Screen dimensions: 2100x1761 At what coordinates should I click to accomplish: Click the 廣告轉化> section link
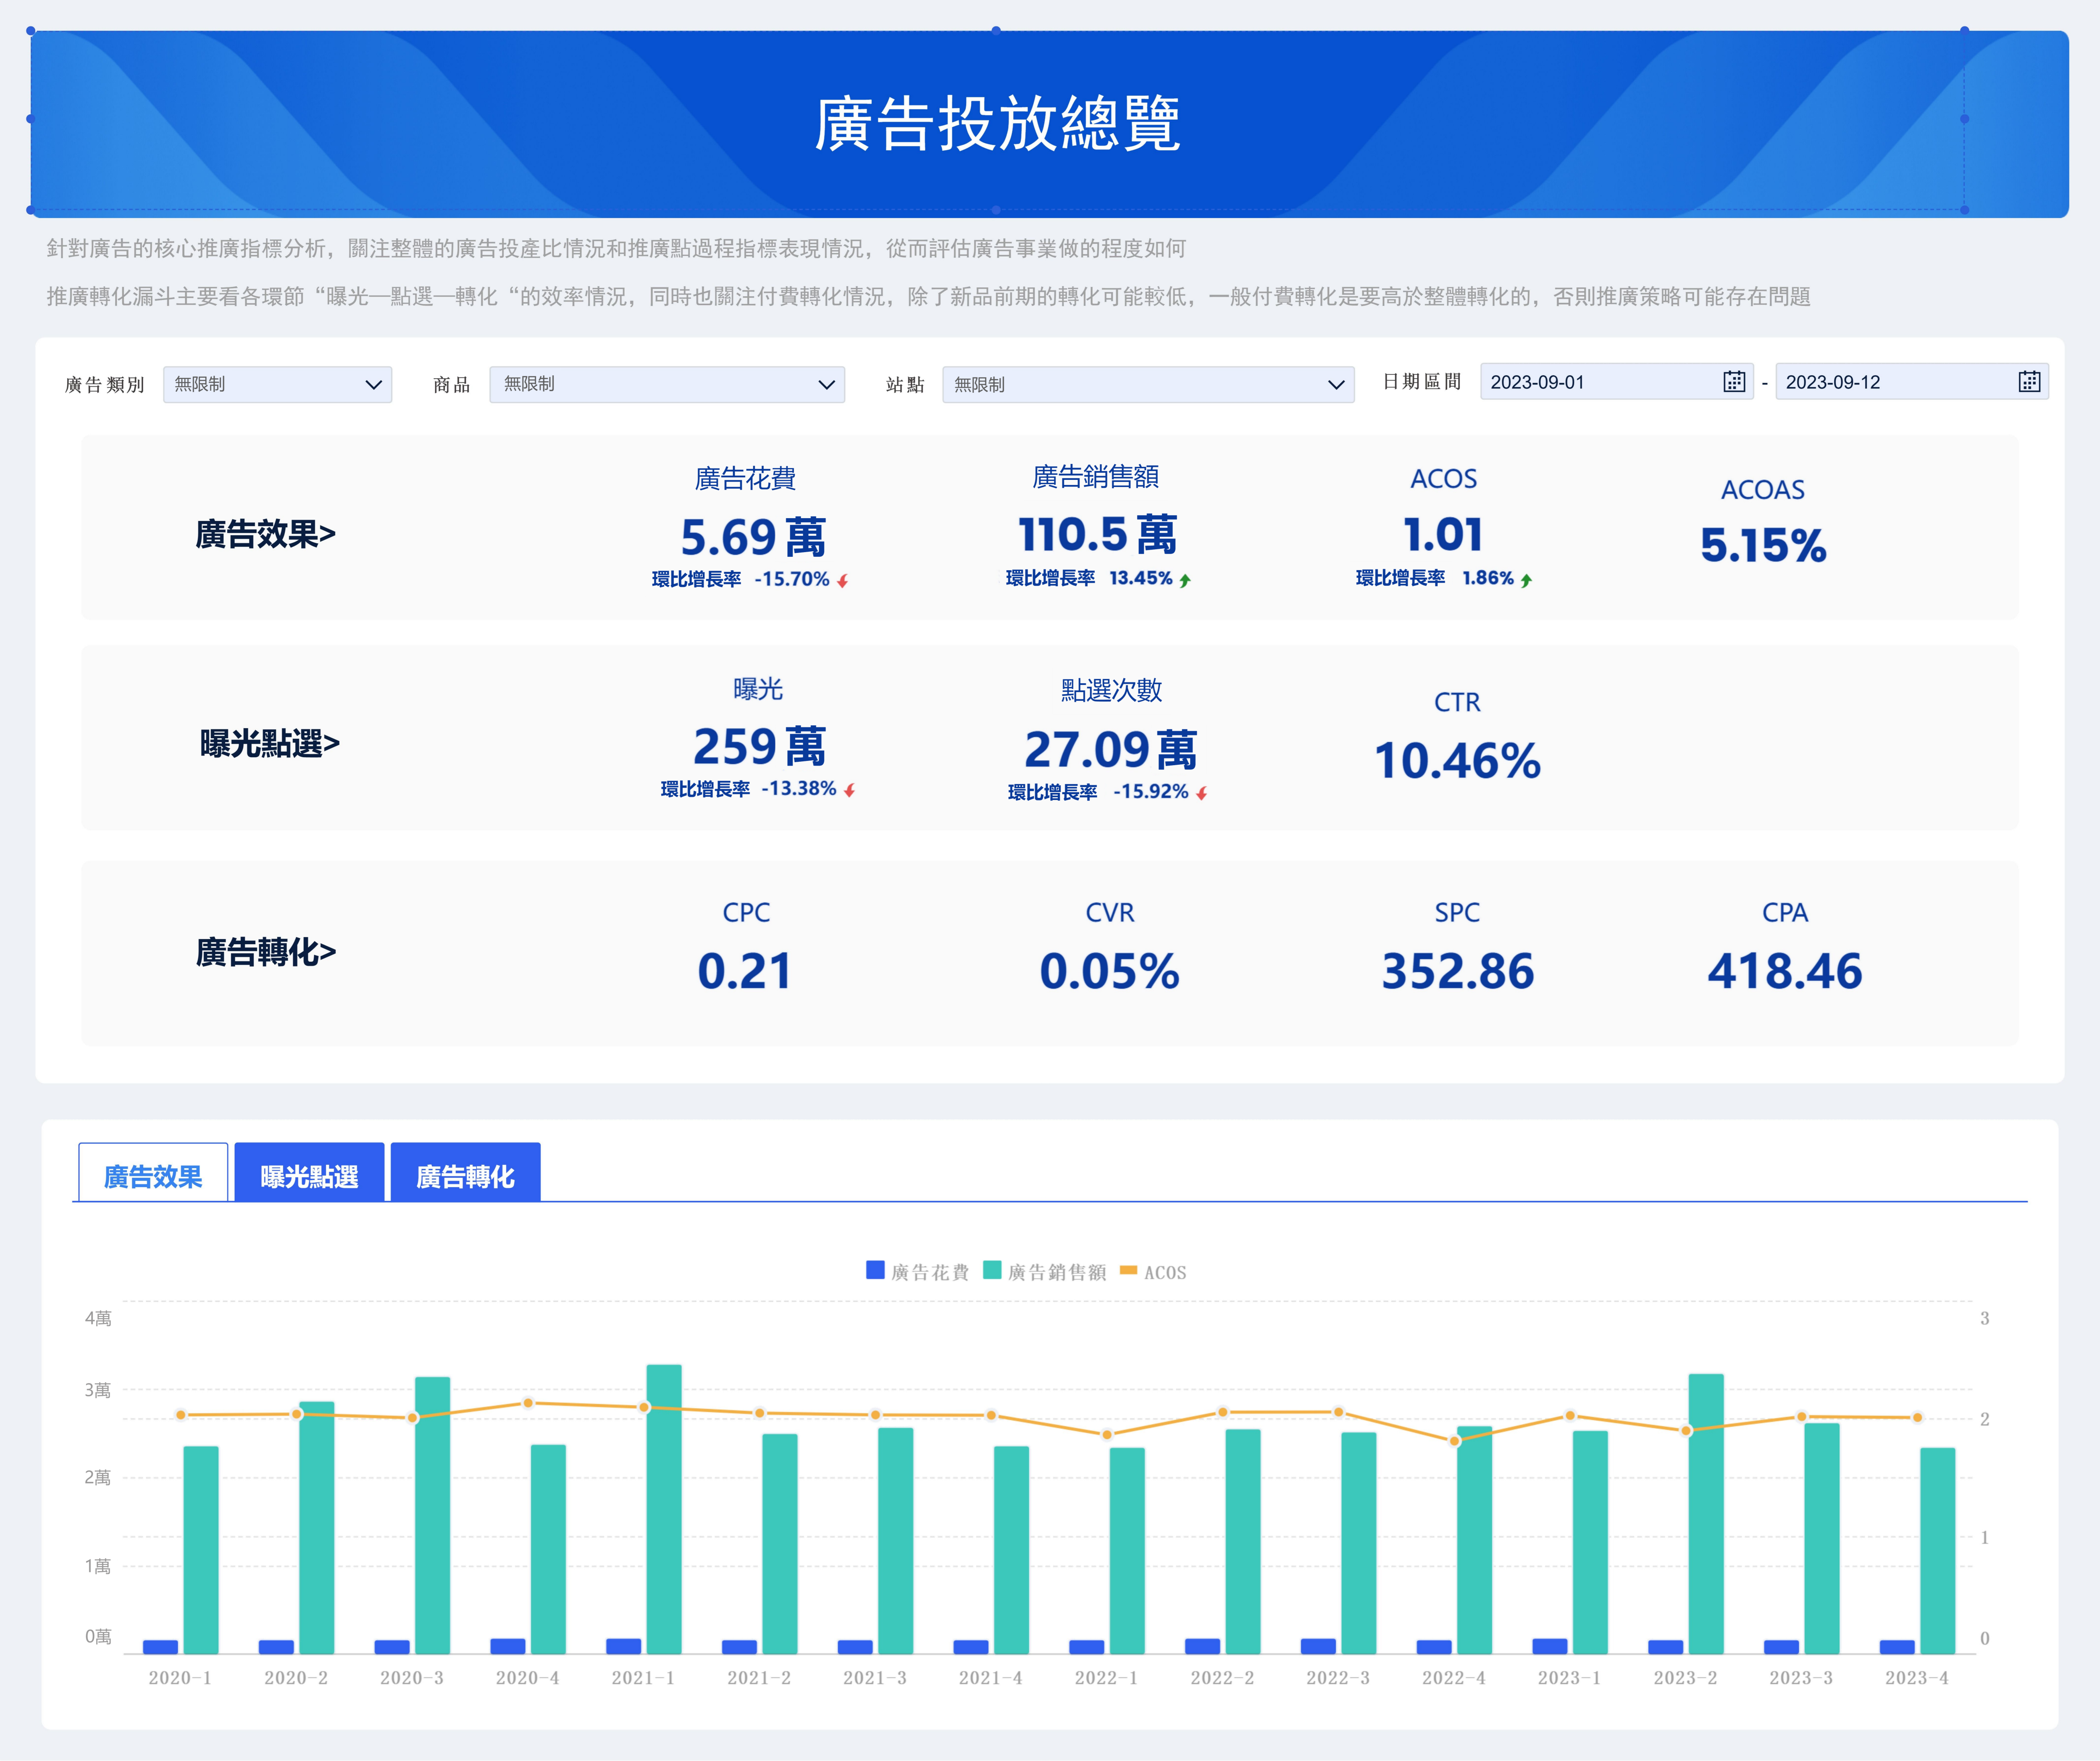265,952
